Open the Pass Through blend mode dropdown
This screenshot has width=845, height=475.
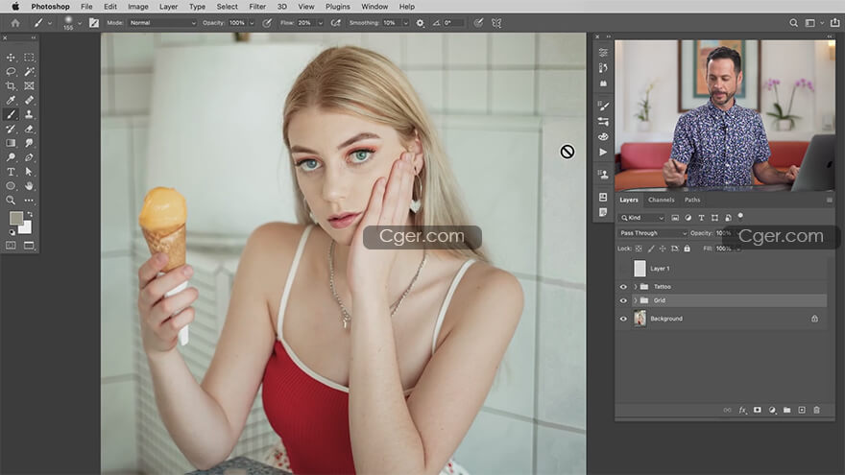click(x=653, y=233)
